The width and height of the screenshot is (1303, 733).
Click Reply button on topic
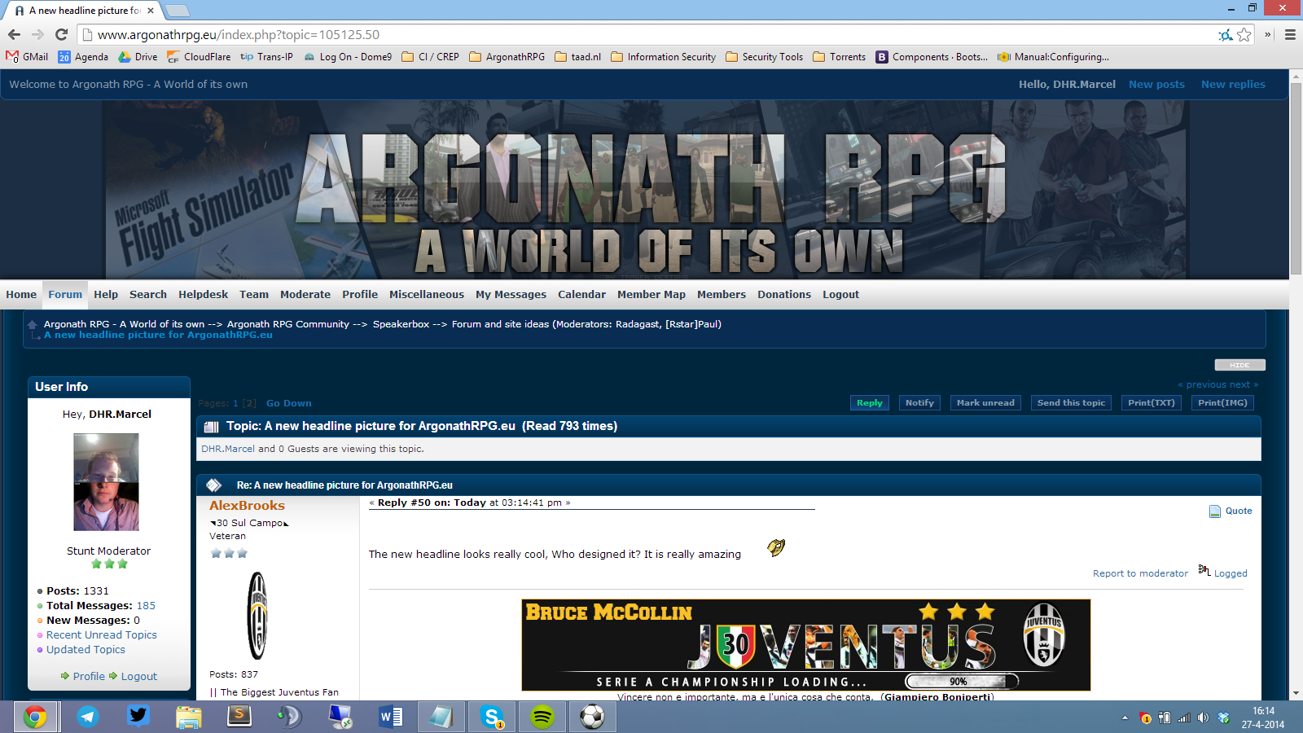(x=870, y=402)
